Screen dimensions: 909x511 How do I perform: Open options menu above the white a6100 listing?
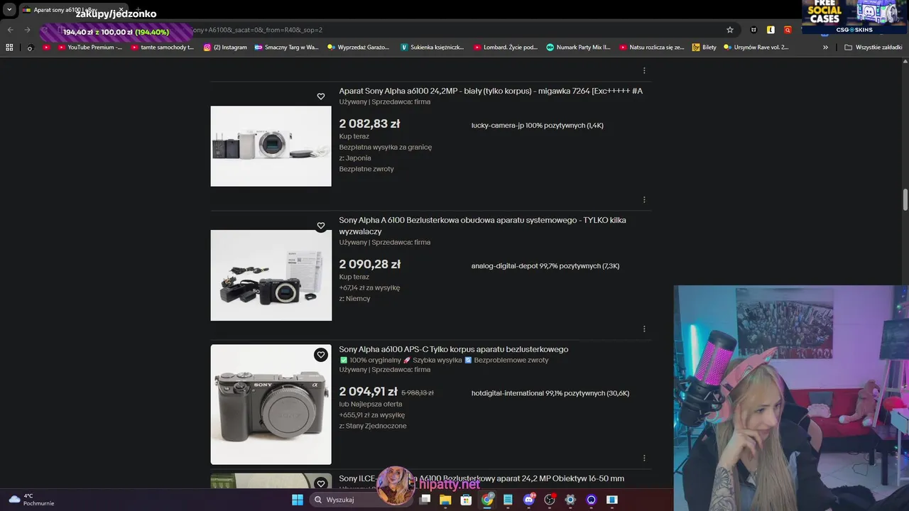[644, 70]
